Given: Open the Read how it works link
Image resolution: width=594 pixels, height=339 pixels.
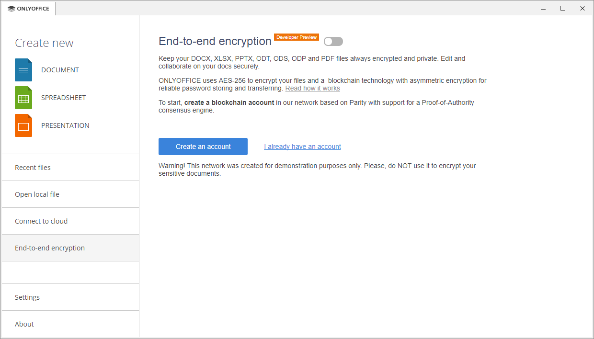Looking at the screenshot, I should click(x=312, y=88).
